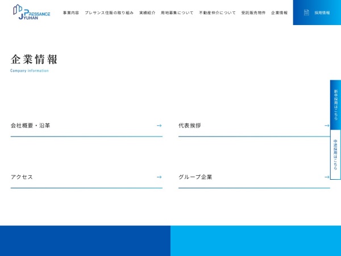Open the 新卒採用はこちら side tab

[x=335, y=105]
